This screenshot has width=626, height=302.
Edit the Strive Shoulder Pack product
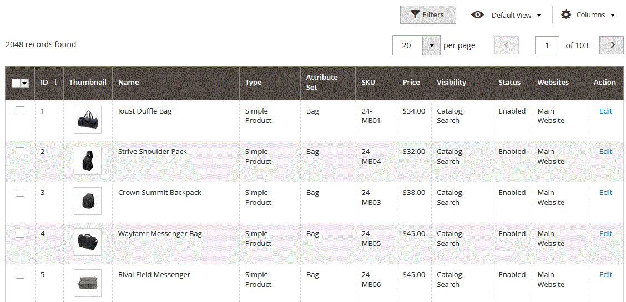click(605, 151)
